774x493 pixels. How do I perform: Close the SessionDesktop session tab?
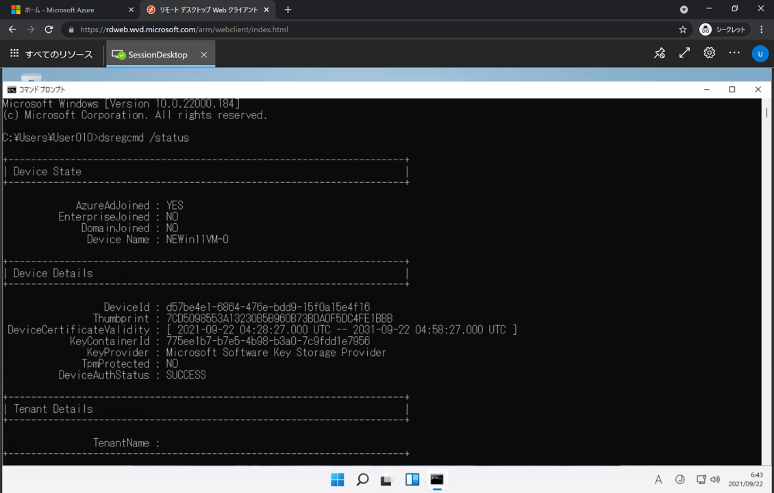coord(204,55)
